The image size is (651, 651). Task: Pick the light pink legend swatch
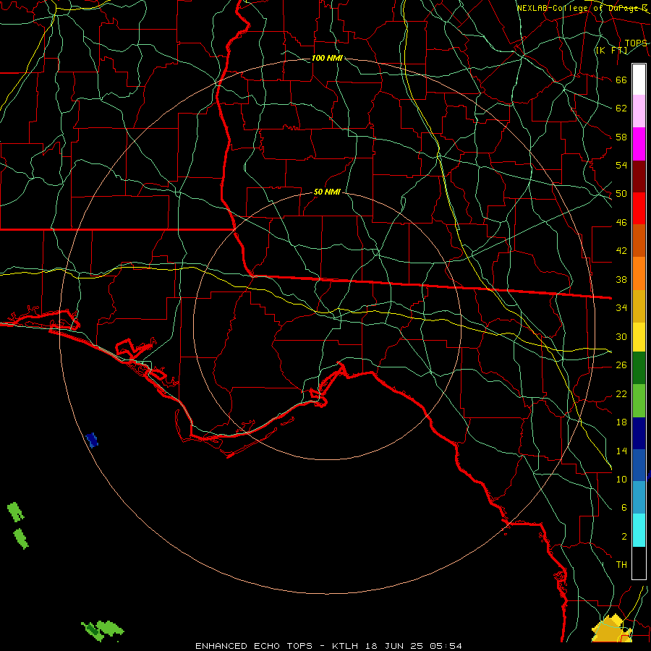pyautogui.click(x=639, y=111)
